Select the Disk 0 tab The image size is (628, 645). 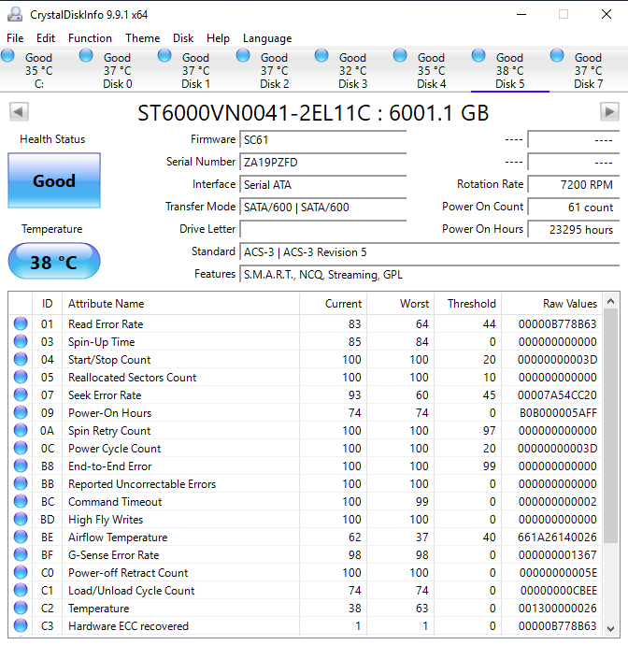point(118,70)
